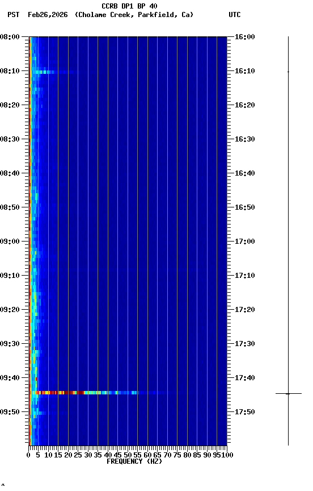Image resolution: width=313 pixels, height=491 pixels.
Task: Click the 17:40 UTC time label
Action: click(245, 378)
